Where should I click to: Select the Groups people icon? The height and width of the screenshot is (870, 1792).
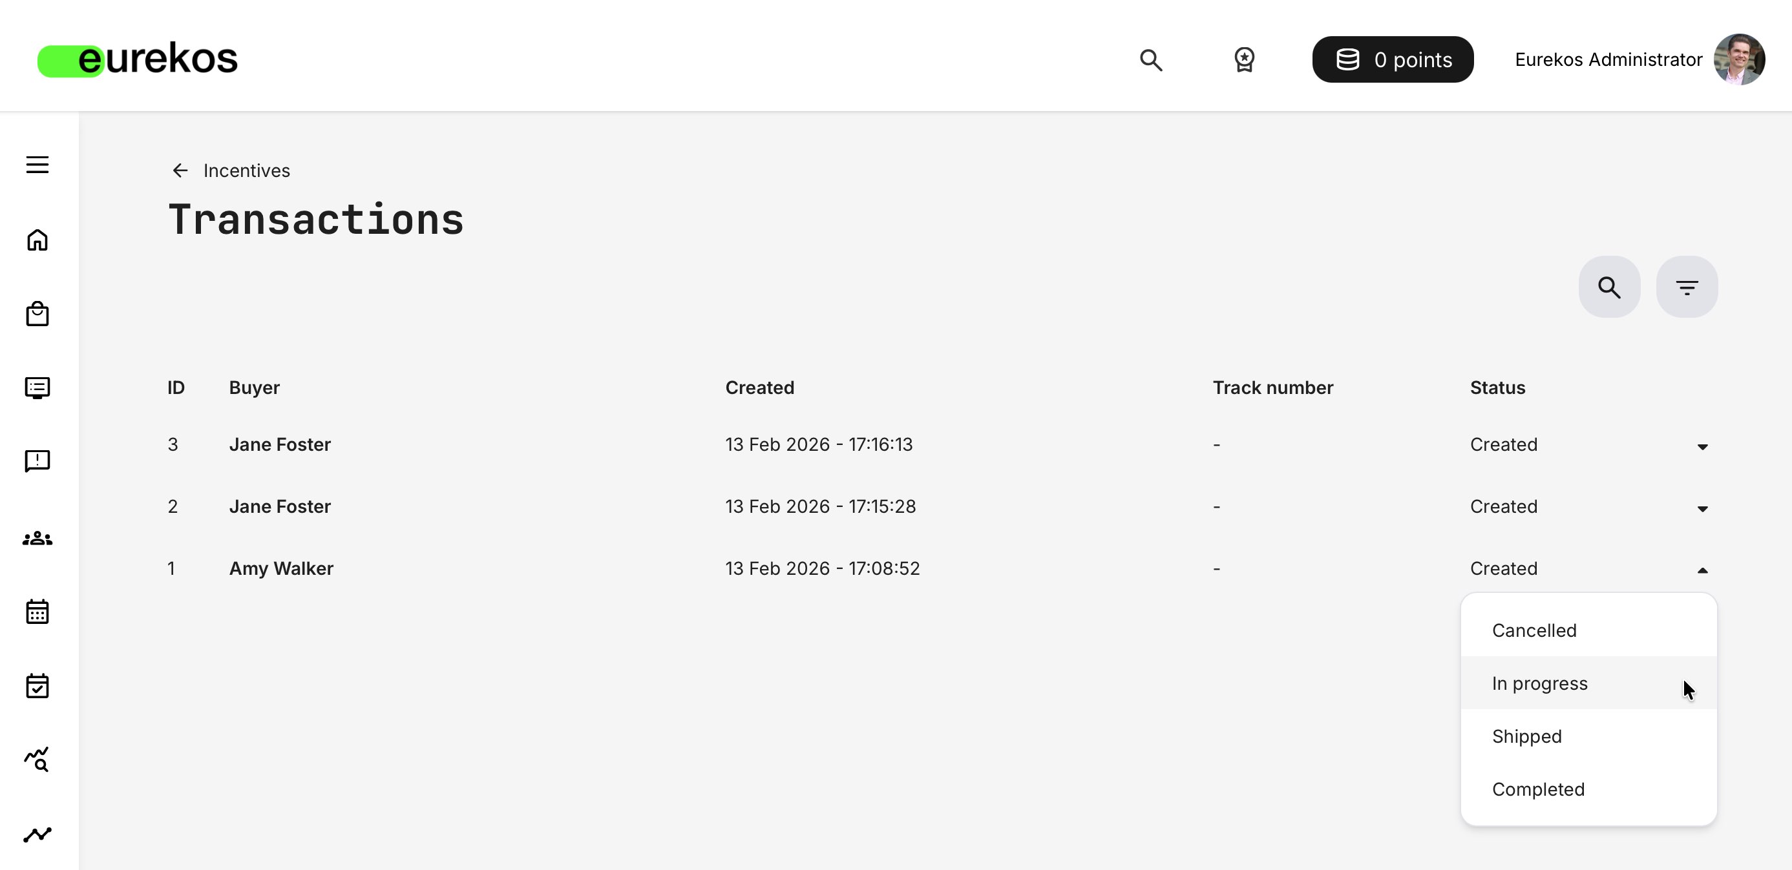(x=37, y=537)
